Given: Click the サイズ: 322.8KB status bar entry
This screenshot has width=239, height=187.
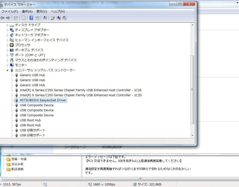Looking at the screenshot, I should click(x=147, y=184).
